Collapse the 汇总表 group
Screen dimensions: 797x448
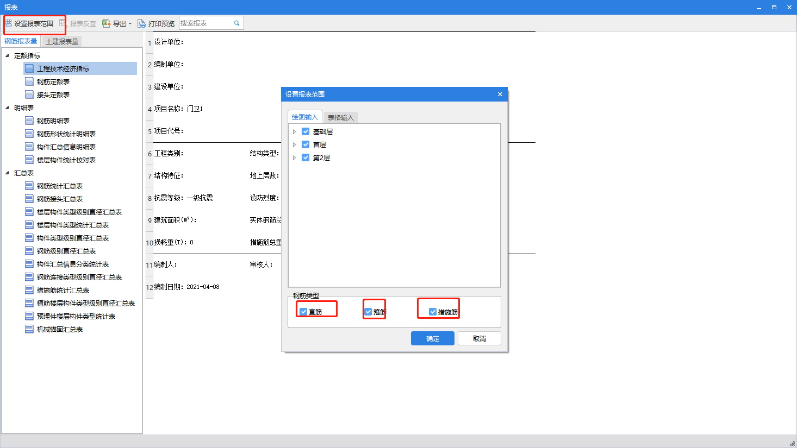pyautogui.click(x=7, y=173)
